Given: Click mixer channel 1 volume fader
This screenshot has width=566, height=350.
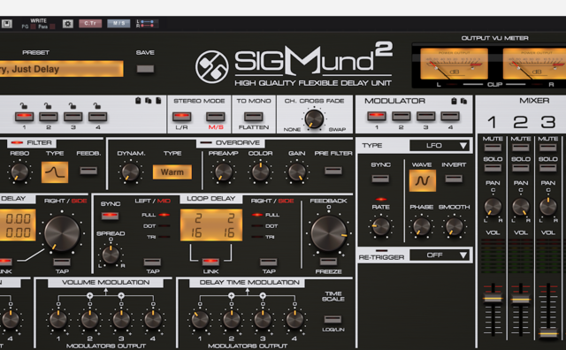Looking at the screenshot, I should [493, 299].
